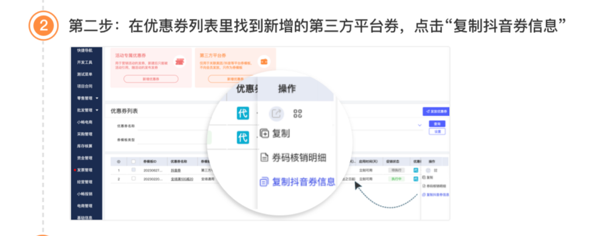The width and height of the screenshot is (592, 236).
Task: Go to 经营管理 in the sidebar
Action: point(84,182)
